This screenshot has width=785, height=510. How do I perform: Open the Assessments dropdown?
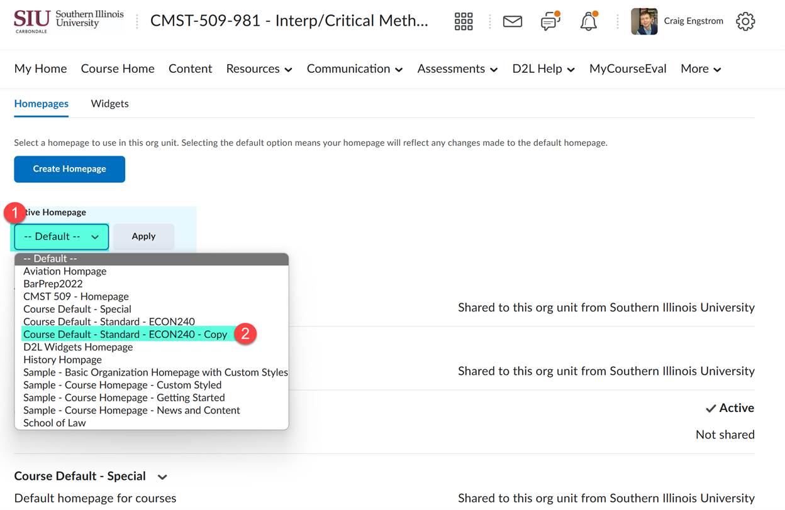457,68
